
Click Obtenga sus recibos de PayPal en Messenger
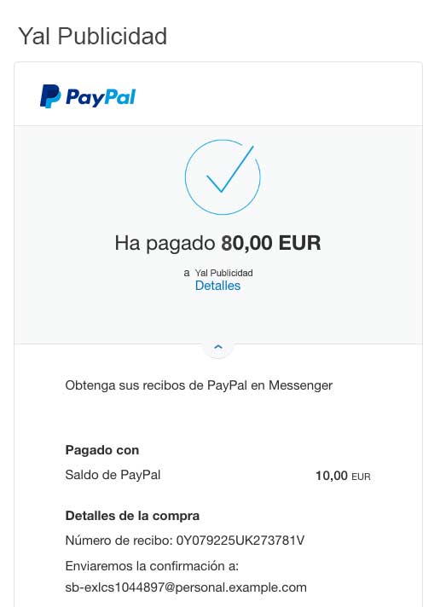point(199,385)
